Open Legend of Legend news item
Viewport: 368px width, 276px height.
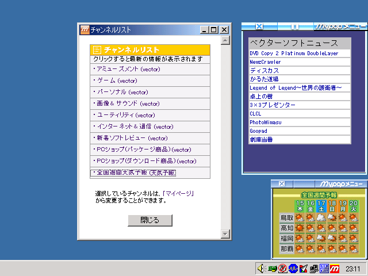300,88
